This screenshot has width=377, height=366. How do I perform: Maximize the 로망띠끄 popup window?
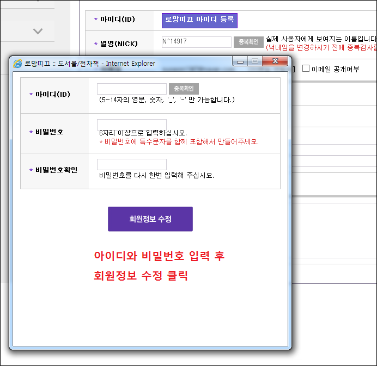[254, 62]
